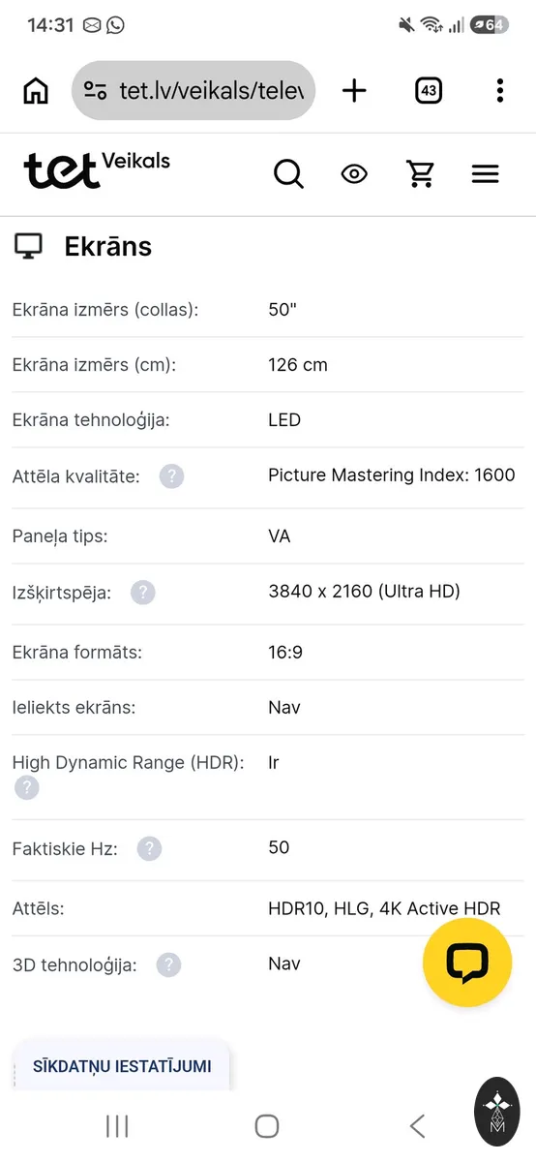Viewport: 536px width, 1162px height.
Task: Open the browser three-dot overflow menu
Action: coord(499,91)
